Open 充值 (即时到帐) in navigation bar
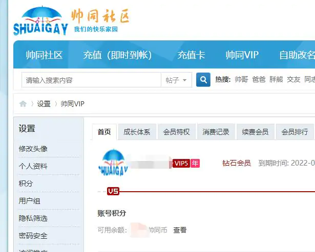This screenshot has height=252, width=315. coord(117,55)
